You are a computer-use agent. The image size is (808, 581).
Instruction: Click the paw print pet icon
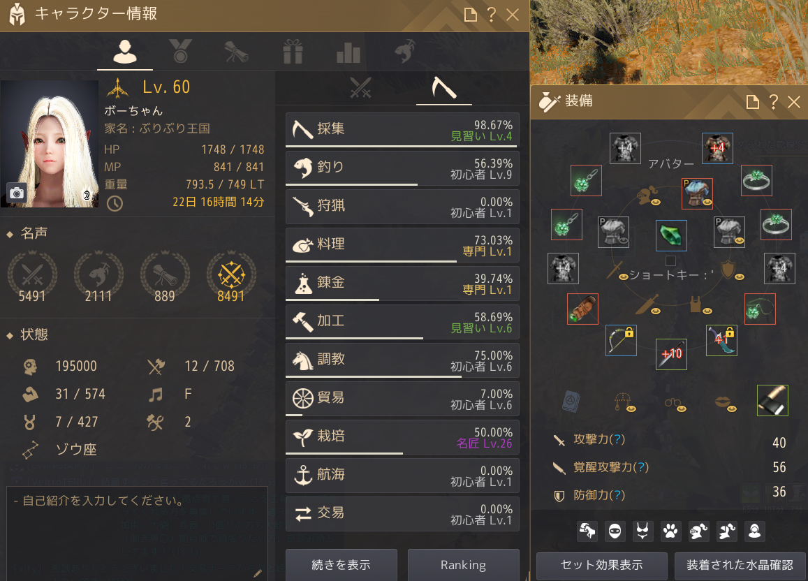click(x=670, y=531)
